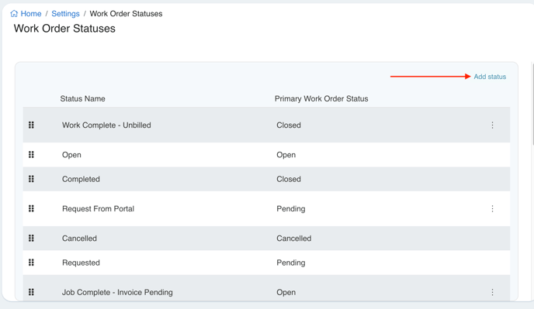This screenshot has height=309, width=534.
Task: Expand kebab menu for Job Complete - Invoice Pending
Action: pyautogui.click(x=492, y=292)
